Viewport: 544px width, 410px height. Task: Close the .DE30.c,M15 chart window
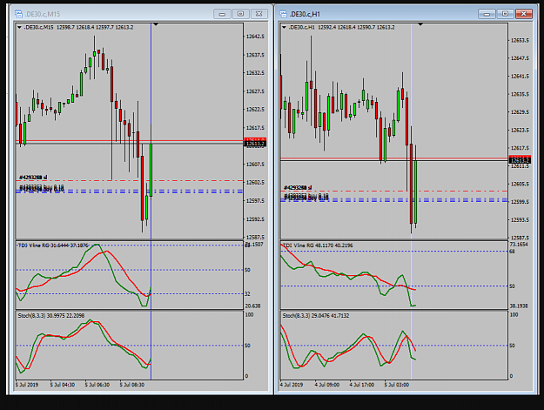259,14
